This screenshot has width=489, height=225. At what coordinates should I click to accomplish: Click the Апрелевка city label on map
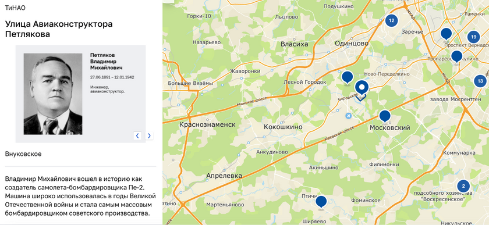[x=224, y=176]
